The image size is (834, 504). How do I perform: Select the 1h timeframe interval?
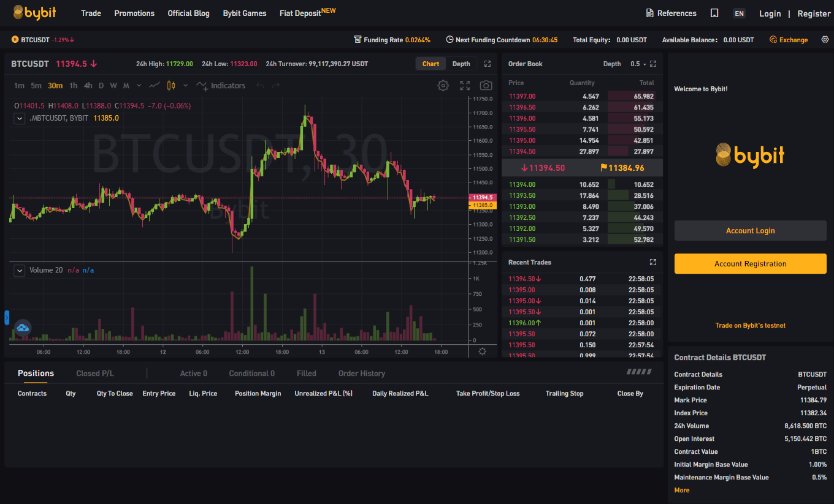point(74,86)
